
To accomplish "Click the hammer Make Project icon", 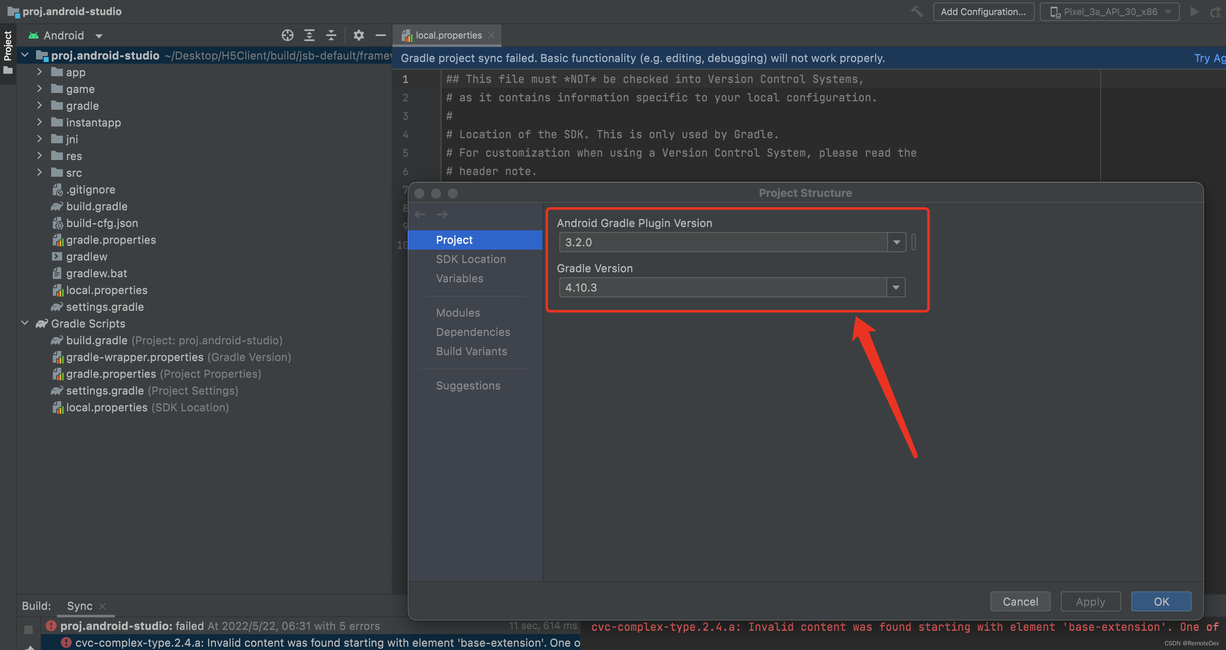I will tap(917, 11).
